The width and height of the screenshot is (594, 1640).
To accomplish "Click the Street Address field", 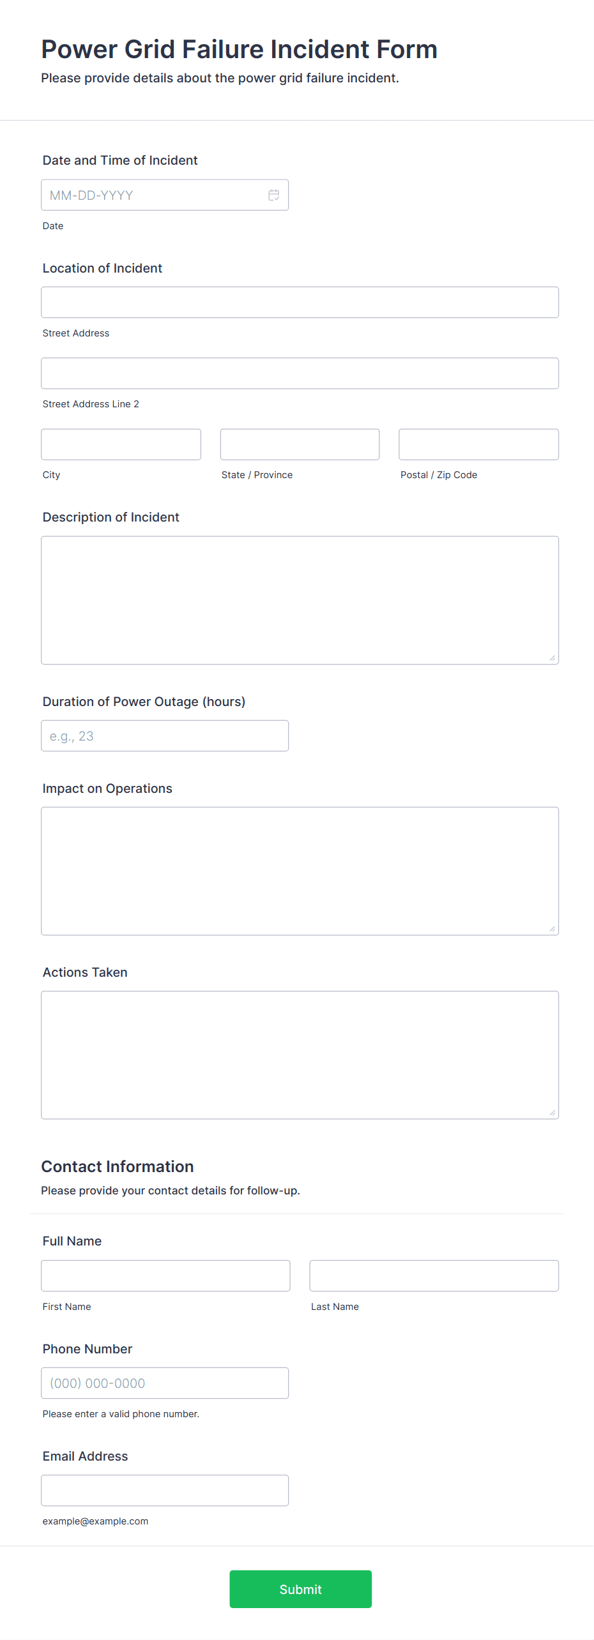I will coord(300,303).
